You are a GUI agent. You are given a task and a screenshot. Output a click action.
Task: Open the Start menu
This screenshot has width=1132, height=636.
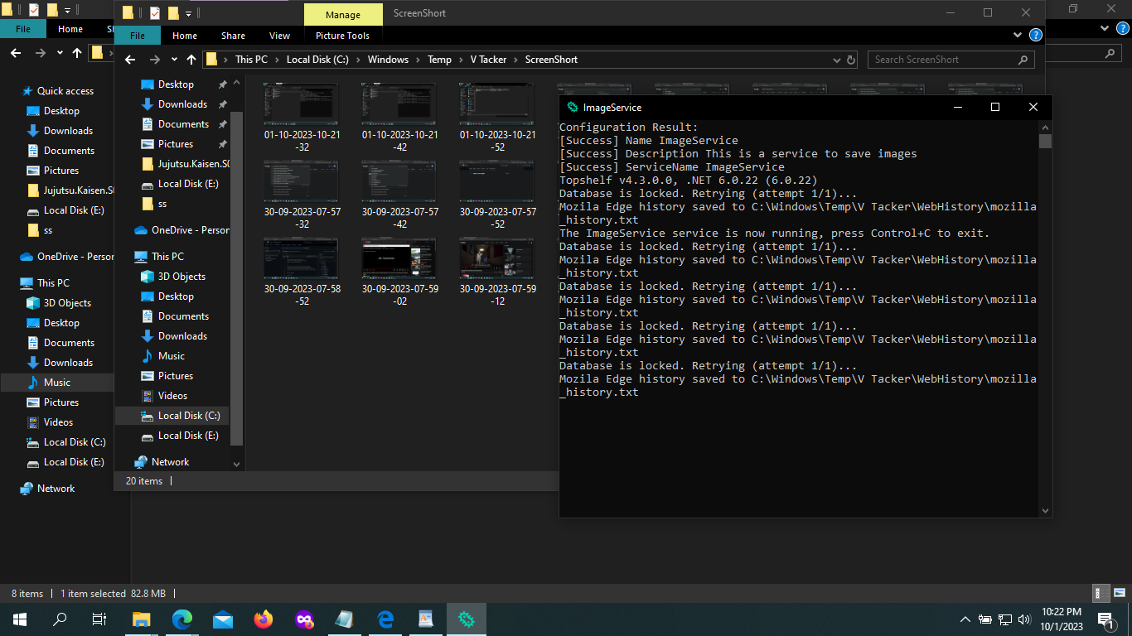pyautogui.click(x=19, y=619)
